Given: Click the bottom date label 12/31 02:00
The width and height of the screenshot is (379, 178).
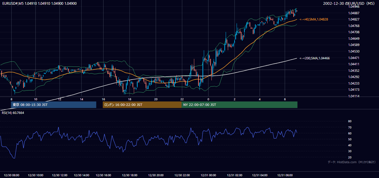Looking at the screenshot, I should [x=235, y=175].
